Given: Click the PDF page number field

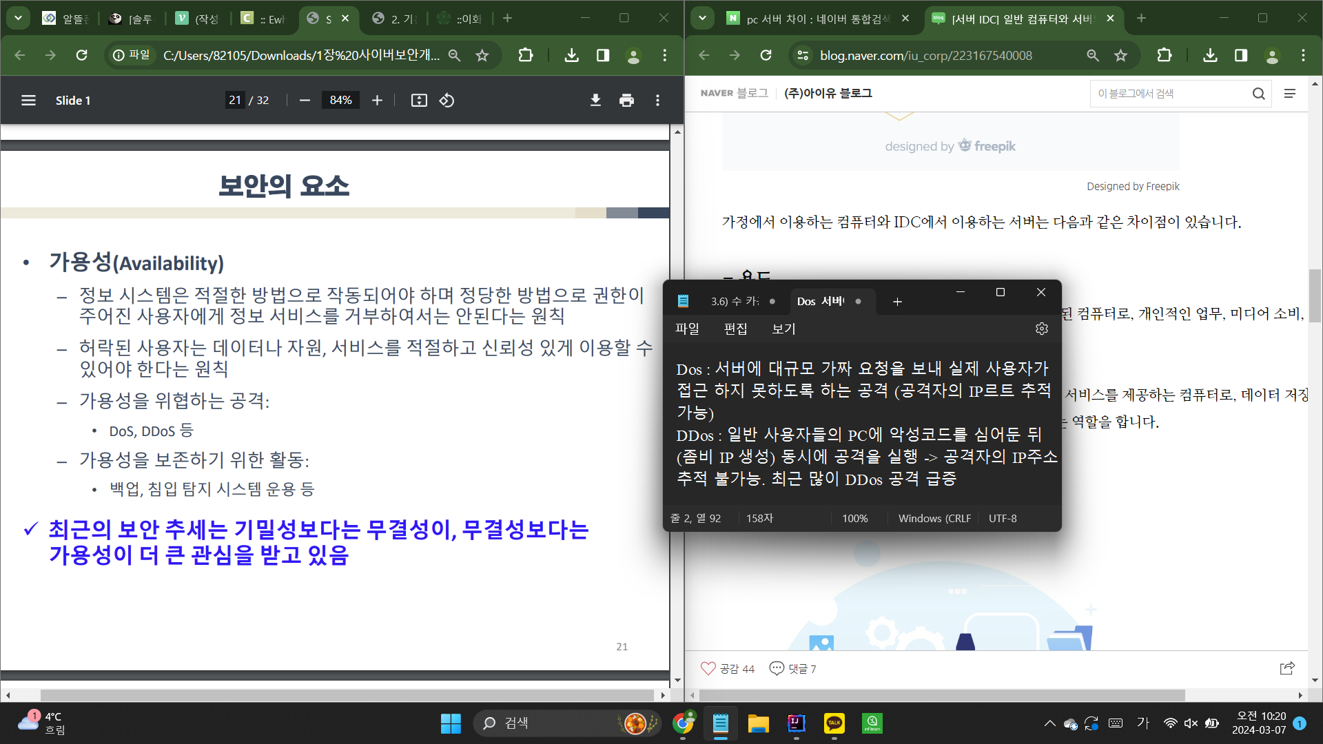Looking at the screenshot, I should (235, 101).
